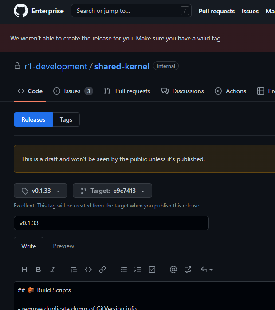The width and height of the screenshot is (275, 310).
Task: Insert a task list checkbox item
Action: 152,270
